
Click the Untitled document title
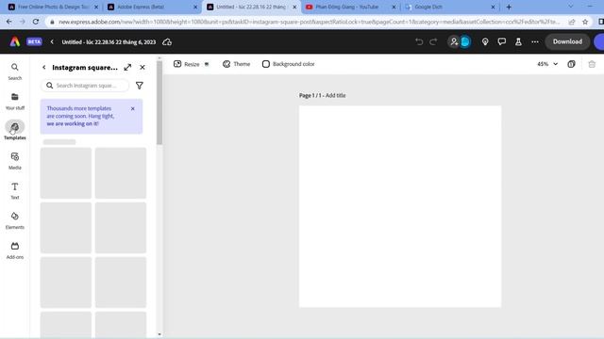pos(109,41)
